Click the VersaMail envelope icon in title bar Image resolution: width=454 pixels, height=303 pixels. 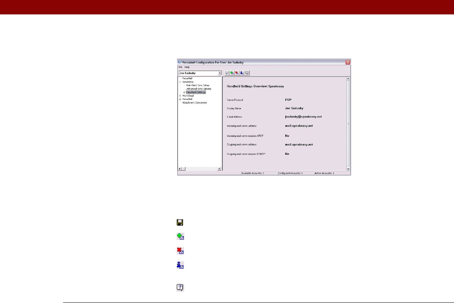point(180,62)
